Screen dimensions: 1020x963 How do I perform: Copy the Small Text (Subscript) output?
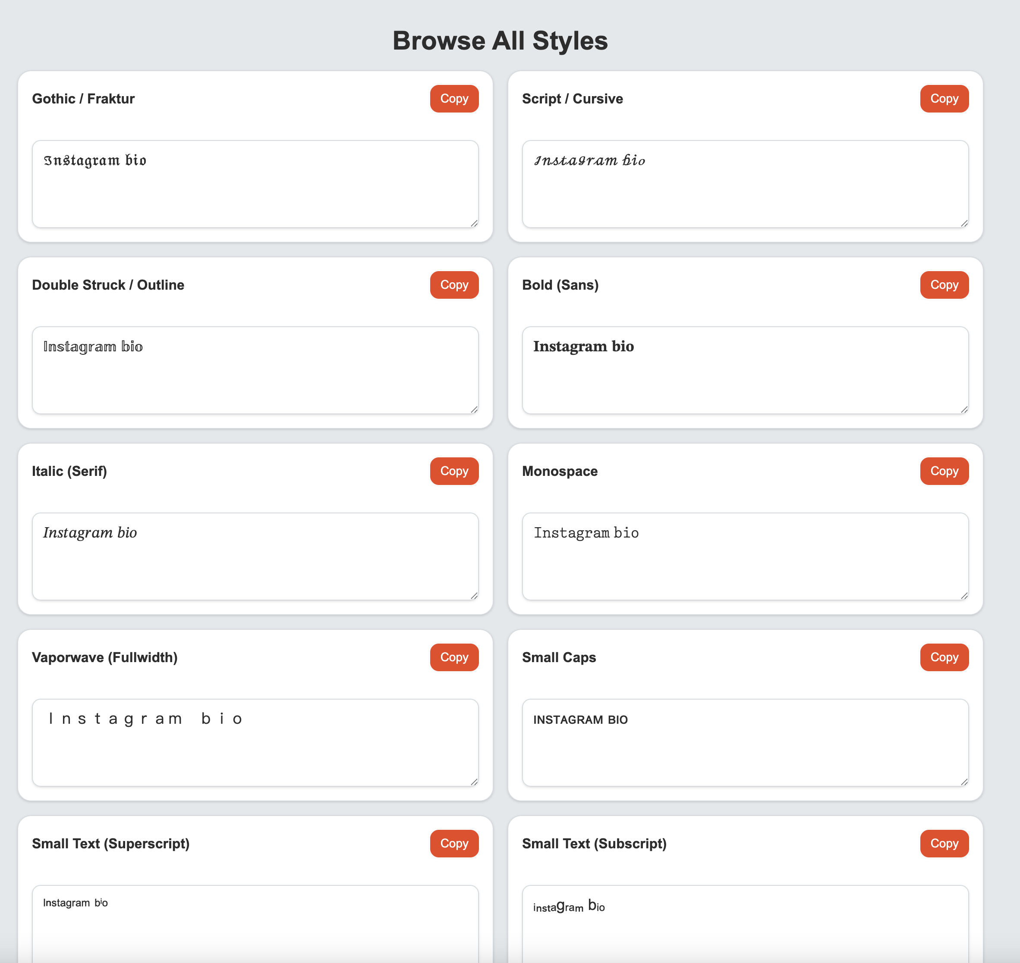click(x=944, y=844)
